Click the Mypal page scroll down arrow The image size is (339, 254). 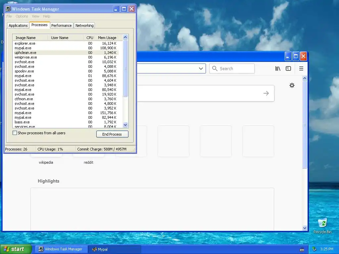[x=305, y=228]
